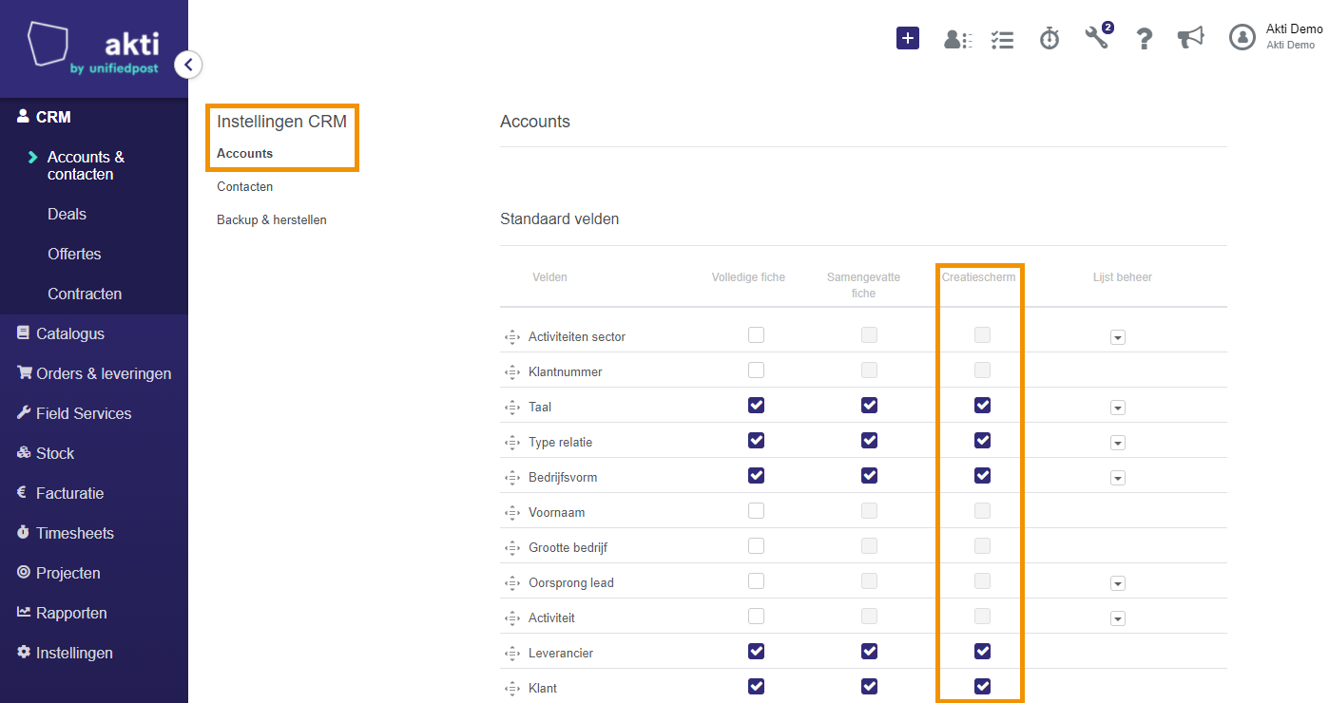This screenshot has width=1329, height=703.
Task: Grab the drag handle of Activiteiten sector
Action: coord(511,337)
